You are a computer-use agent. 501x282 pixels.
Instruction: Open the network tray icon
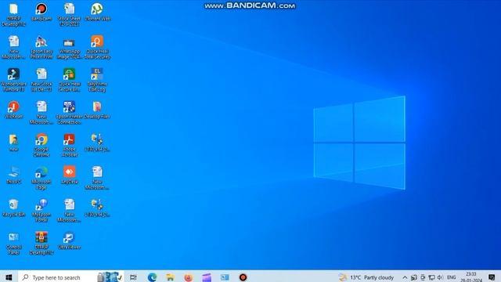pos(431,277)
